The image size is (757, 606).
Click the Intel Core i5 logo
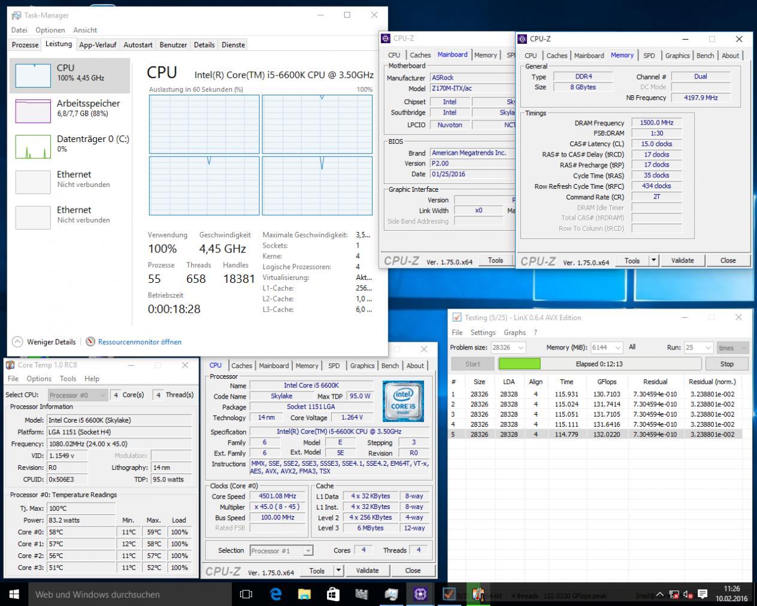[x=403, y=401]
